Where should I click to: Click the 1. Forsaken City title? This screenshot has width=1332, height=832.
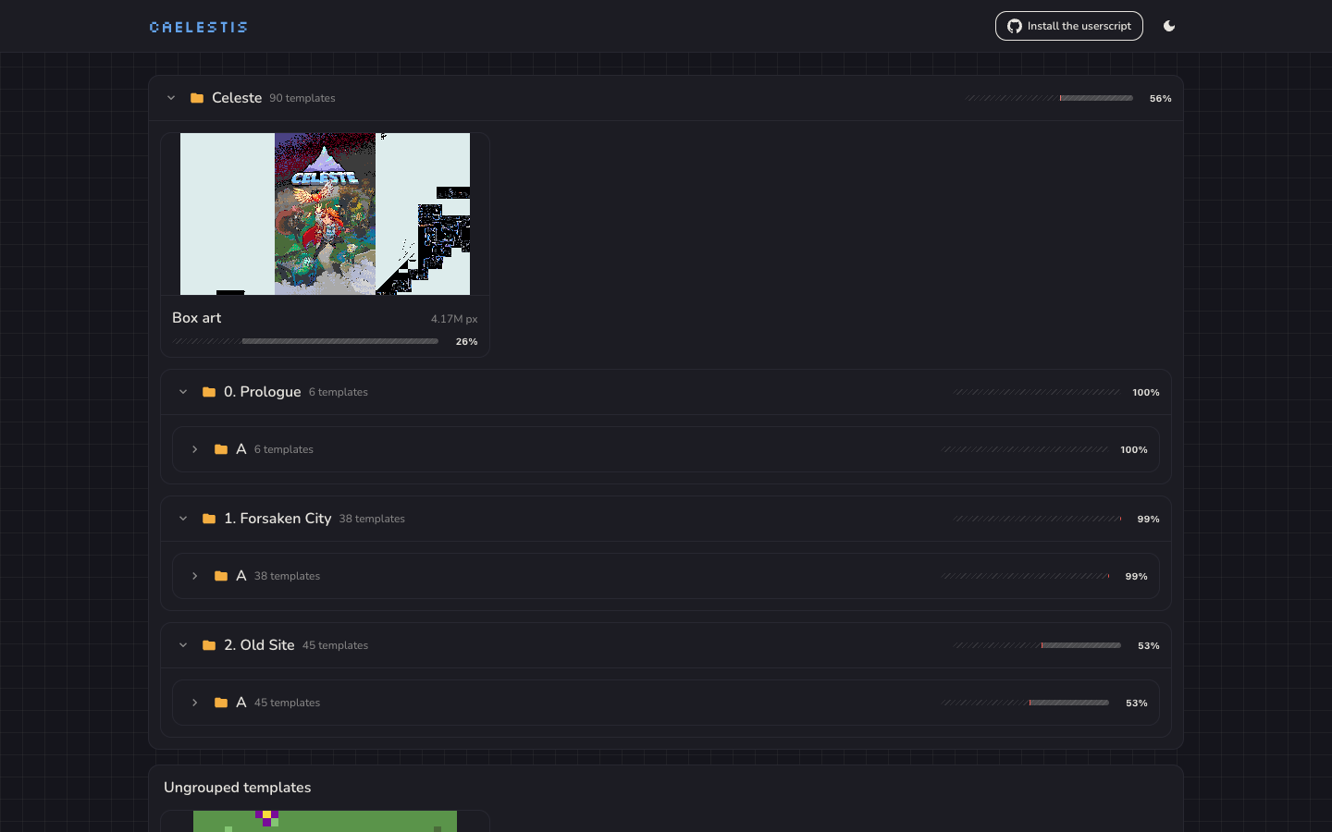[277, 519]
